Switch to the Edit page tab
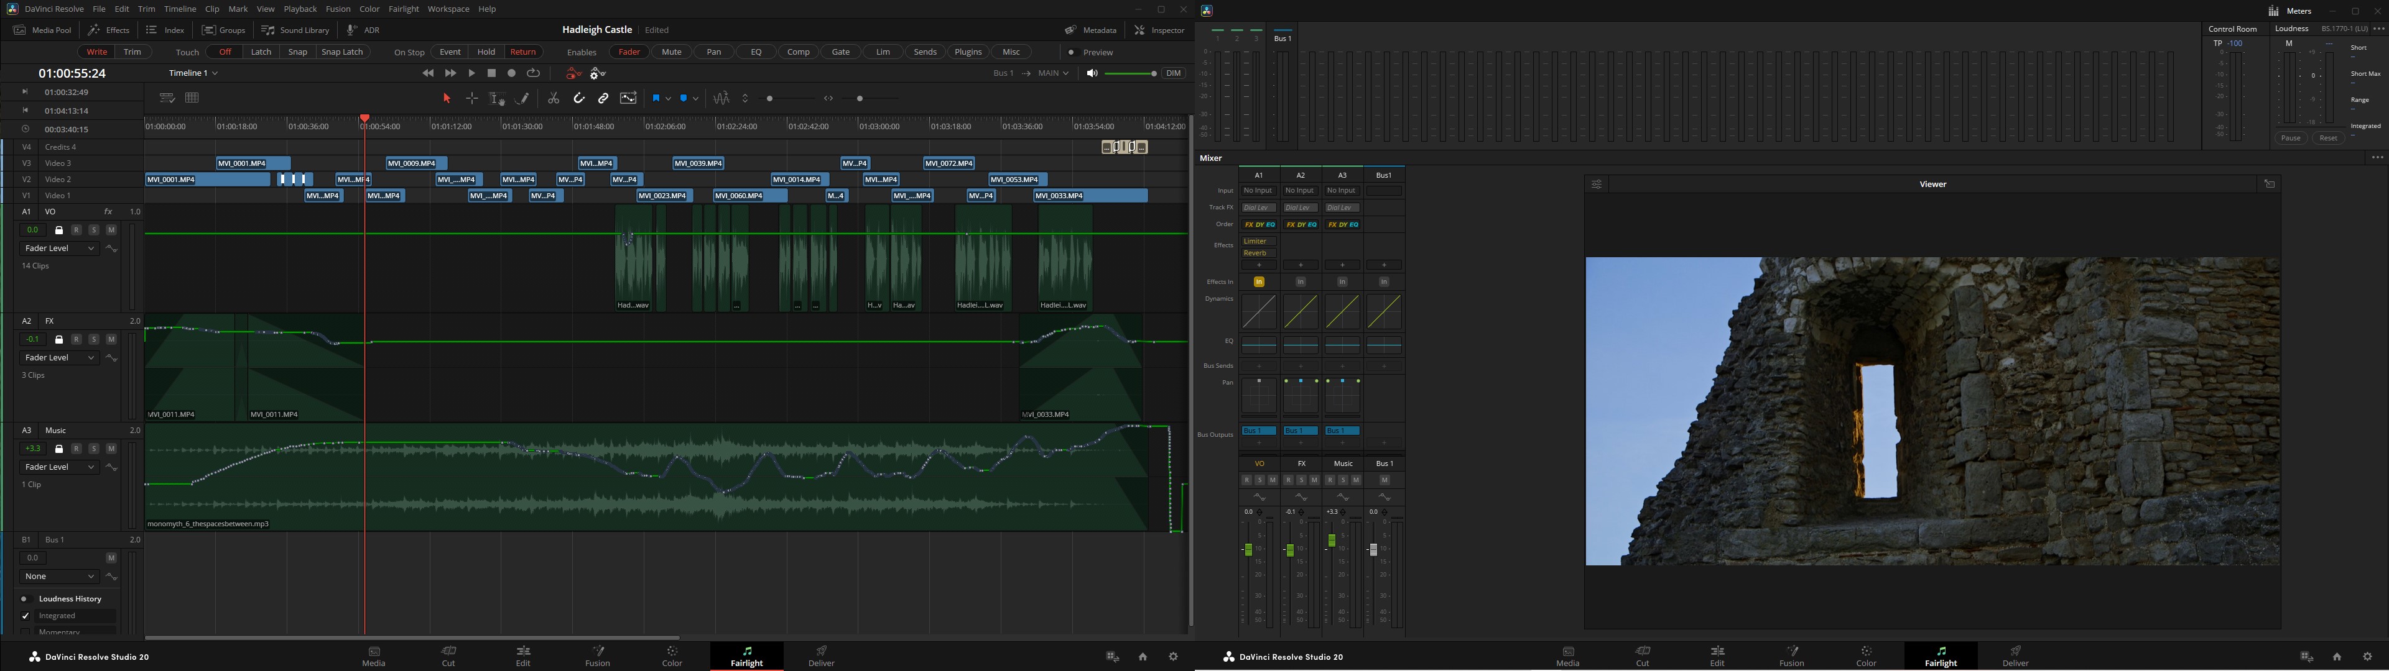The height and width of the screenshot is (671, 2389). click(523, 656)
